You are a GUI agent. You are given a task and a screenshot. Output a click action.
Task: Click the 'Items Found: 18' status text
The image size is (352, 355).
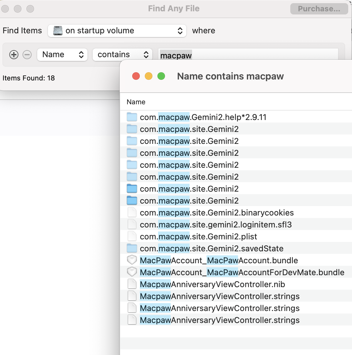[29, 78]
